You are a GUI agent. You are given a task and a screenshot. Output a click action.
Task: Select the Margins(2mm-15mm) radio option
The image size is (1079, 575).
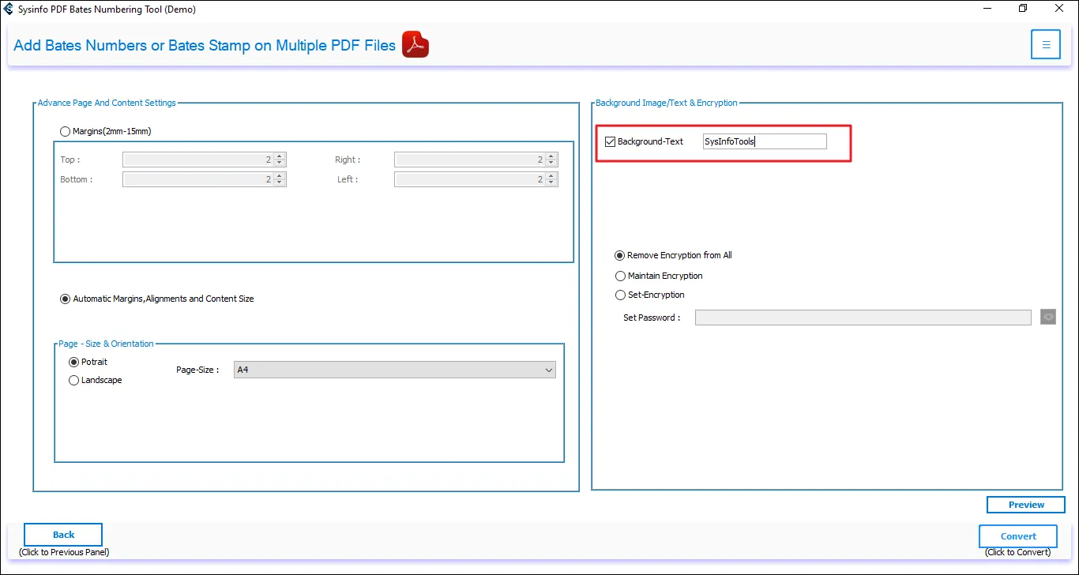coord(66,131)
